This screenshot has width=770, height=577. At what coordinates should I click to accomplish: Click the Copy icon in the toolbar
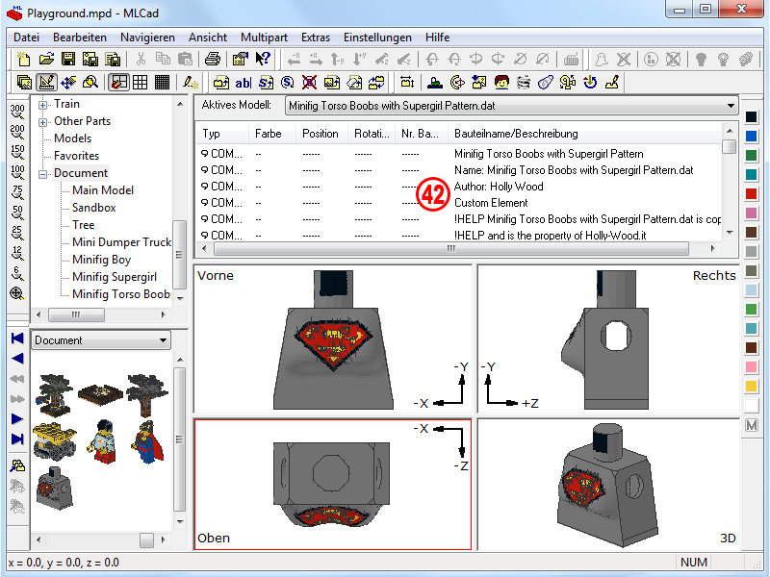pos(163,60)
